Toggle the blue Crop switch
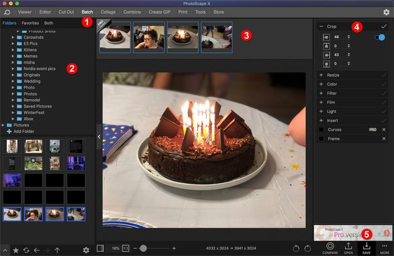The height and width of the screenshot is (256, 394). click(380, 37)
